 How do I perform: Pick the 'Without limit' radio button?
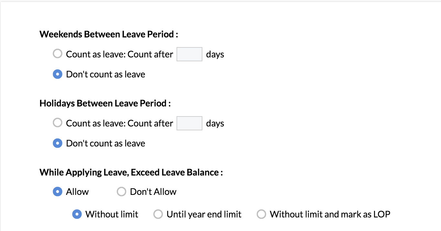77,215
